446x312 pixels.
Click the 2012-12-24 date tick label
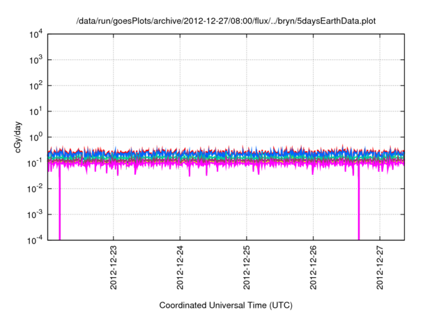tap(180, 267)
